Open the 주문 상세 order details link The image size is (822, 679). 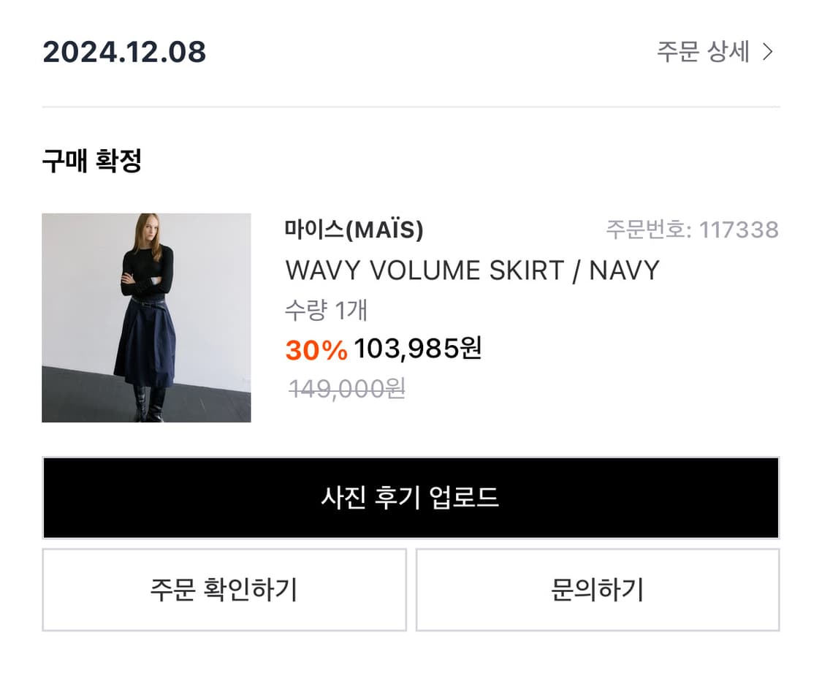(x=703, y=52)
